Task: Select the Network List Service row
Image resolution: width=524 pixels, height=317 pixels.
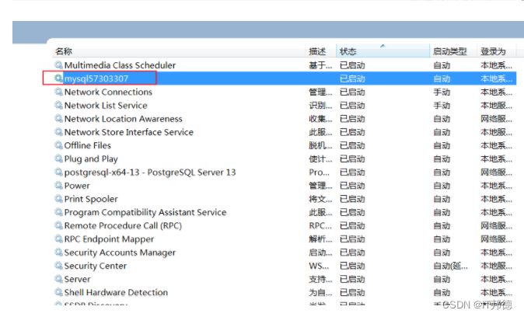Action: 106,106
